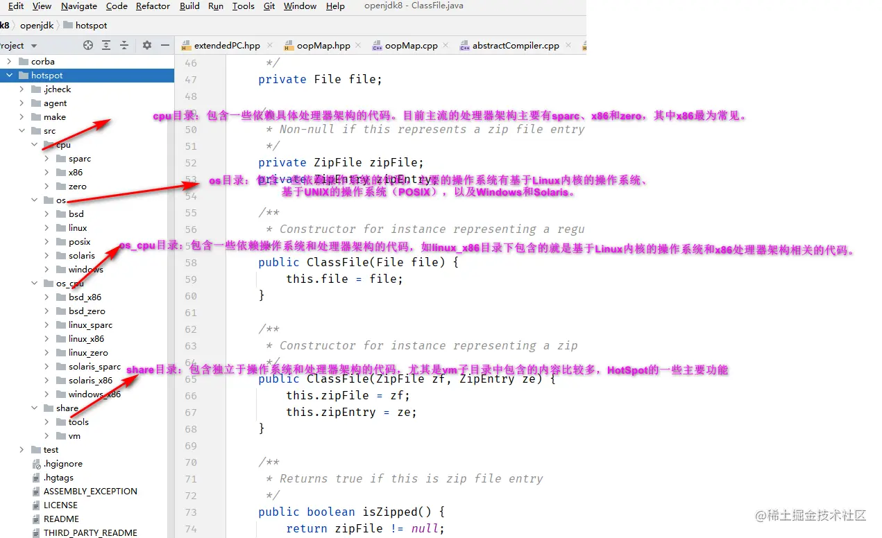
Task: Select the x86 folder under cpu
Action: tap(76, 173)
